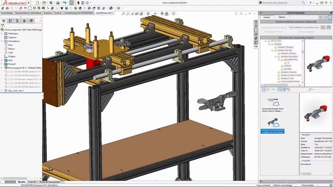The width and height of the screenshot is (333, 187).
Task: Open the Help question mark icon in the title bar
Action: click(310, 3)
